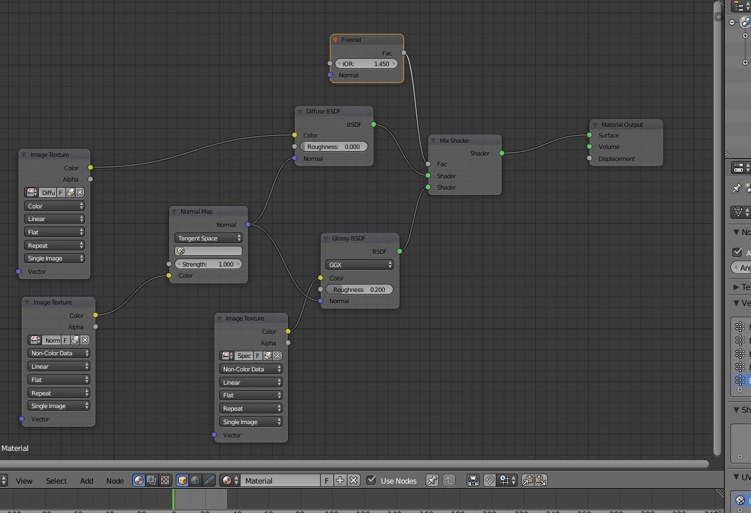Image resolution: width=751 pixels, height=513 pixels.
Task: Unlink the material with X icon
Action: [x=353, y=480]
